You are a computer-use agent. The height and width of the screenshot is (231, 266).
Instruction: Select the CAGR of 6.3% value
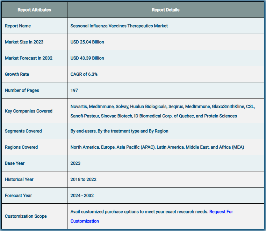(x=84, y=74)
